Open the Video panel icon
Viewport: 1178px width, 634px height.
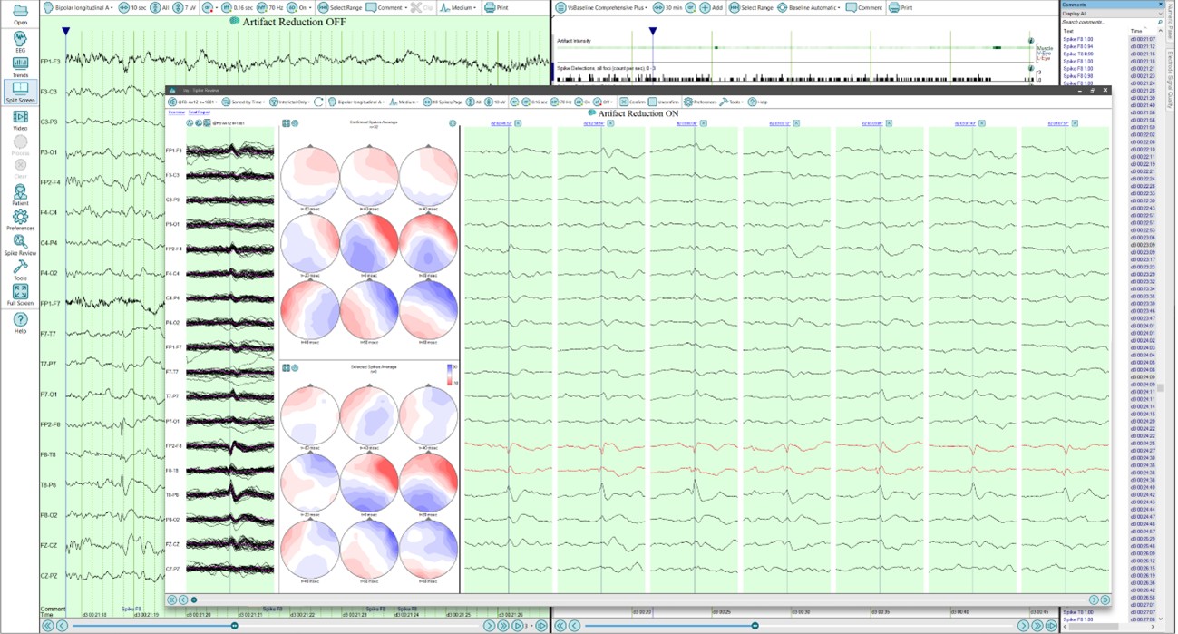pyautogui.click(x=20, y=120)
